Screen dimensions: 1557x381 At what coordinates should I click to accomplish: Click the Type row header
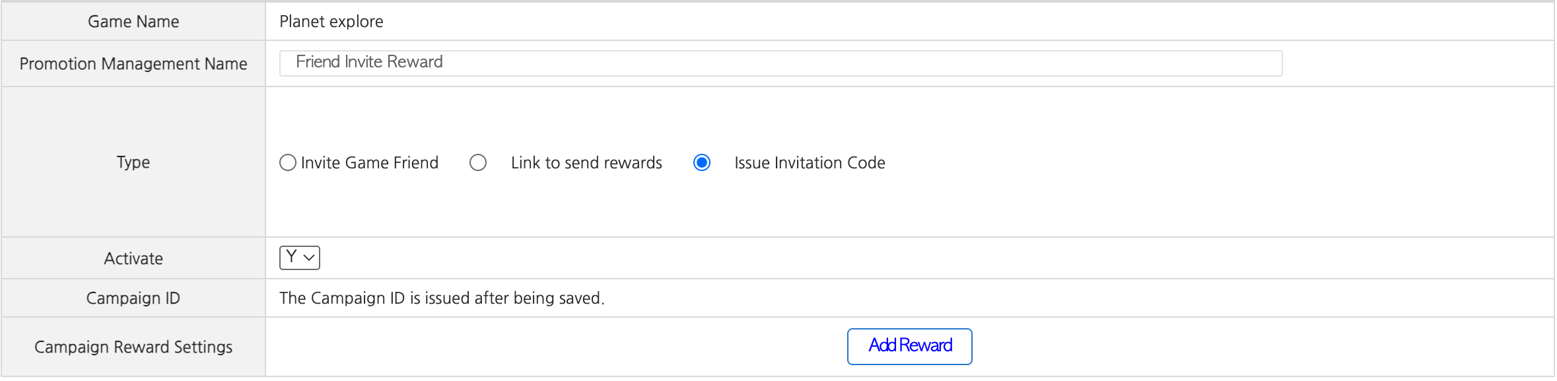point(133,162)
